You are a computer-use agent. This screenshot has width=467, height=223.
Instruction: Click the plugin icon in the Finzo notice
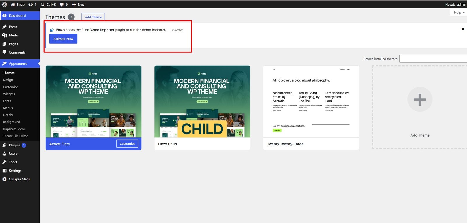click(52, 30)
